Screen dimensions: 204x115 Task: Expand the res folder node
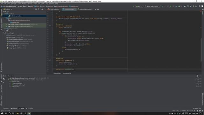5,31
